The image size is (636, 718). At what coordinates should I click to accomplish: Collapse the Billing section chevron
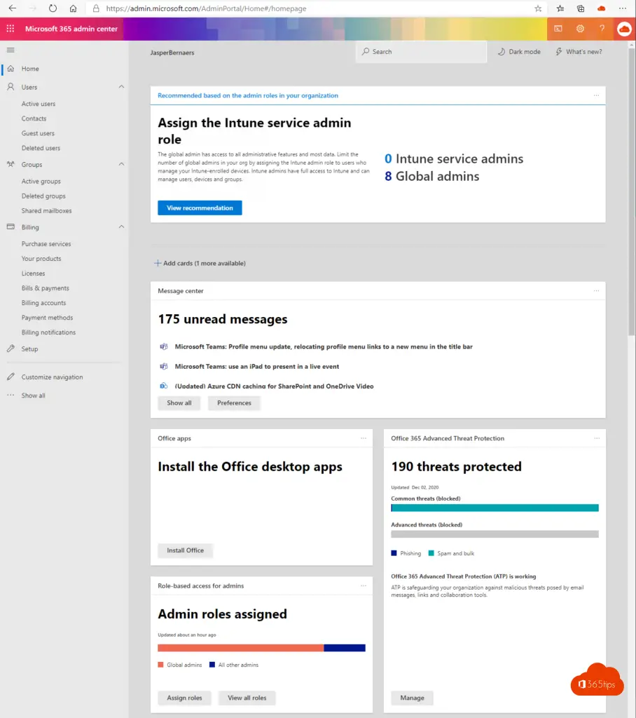(121, 227)
